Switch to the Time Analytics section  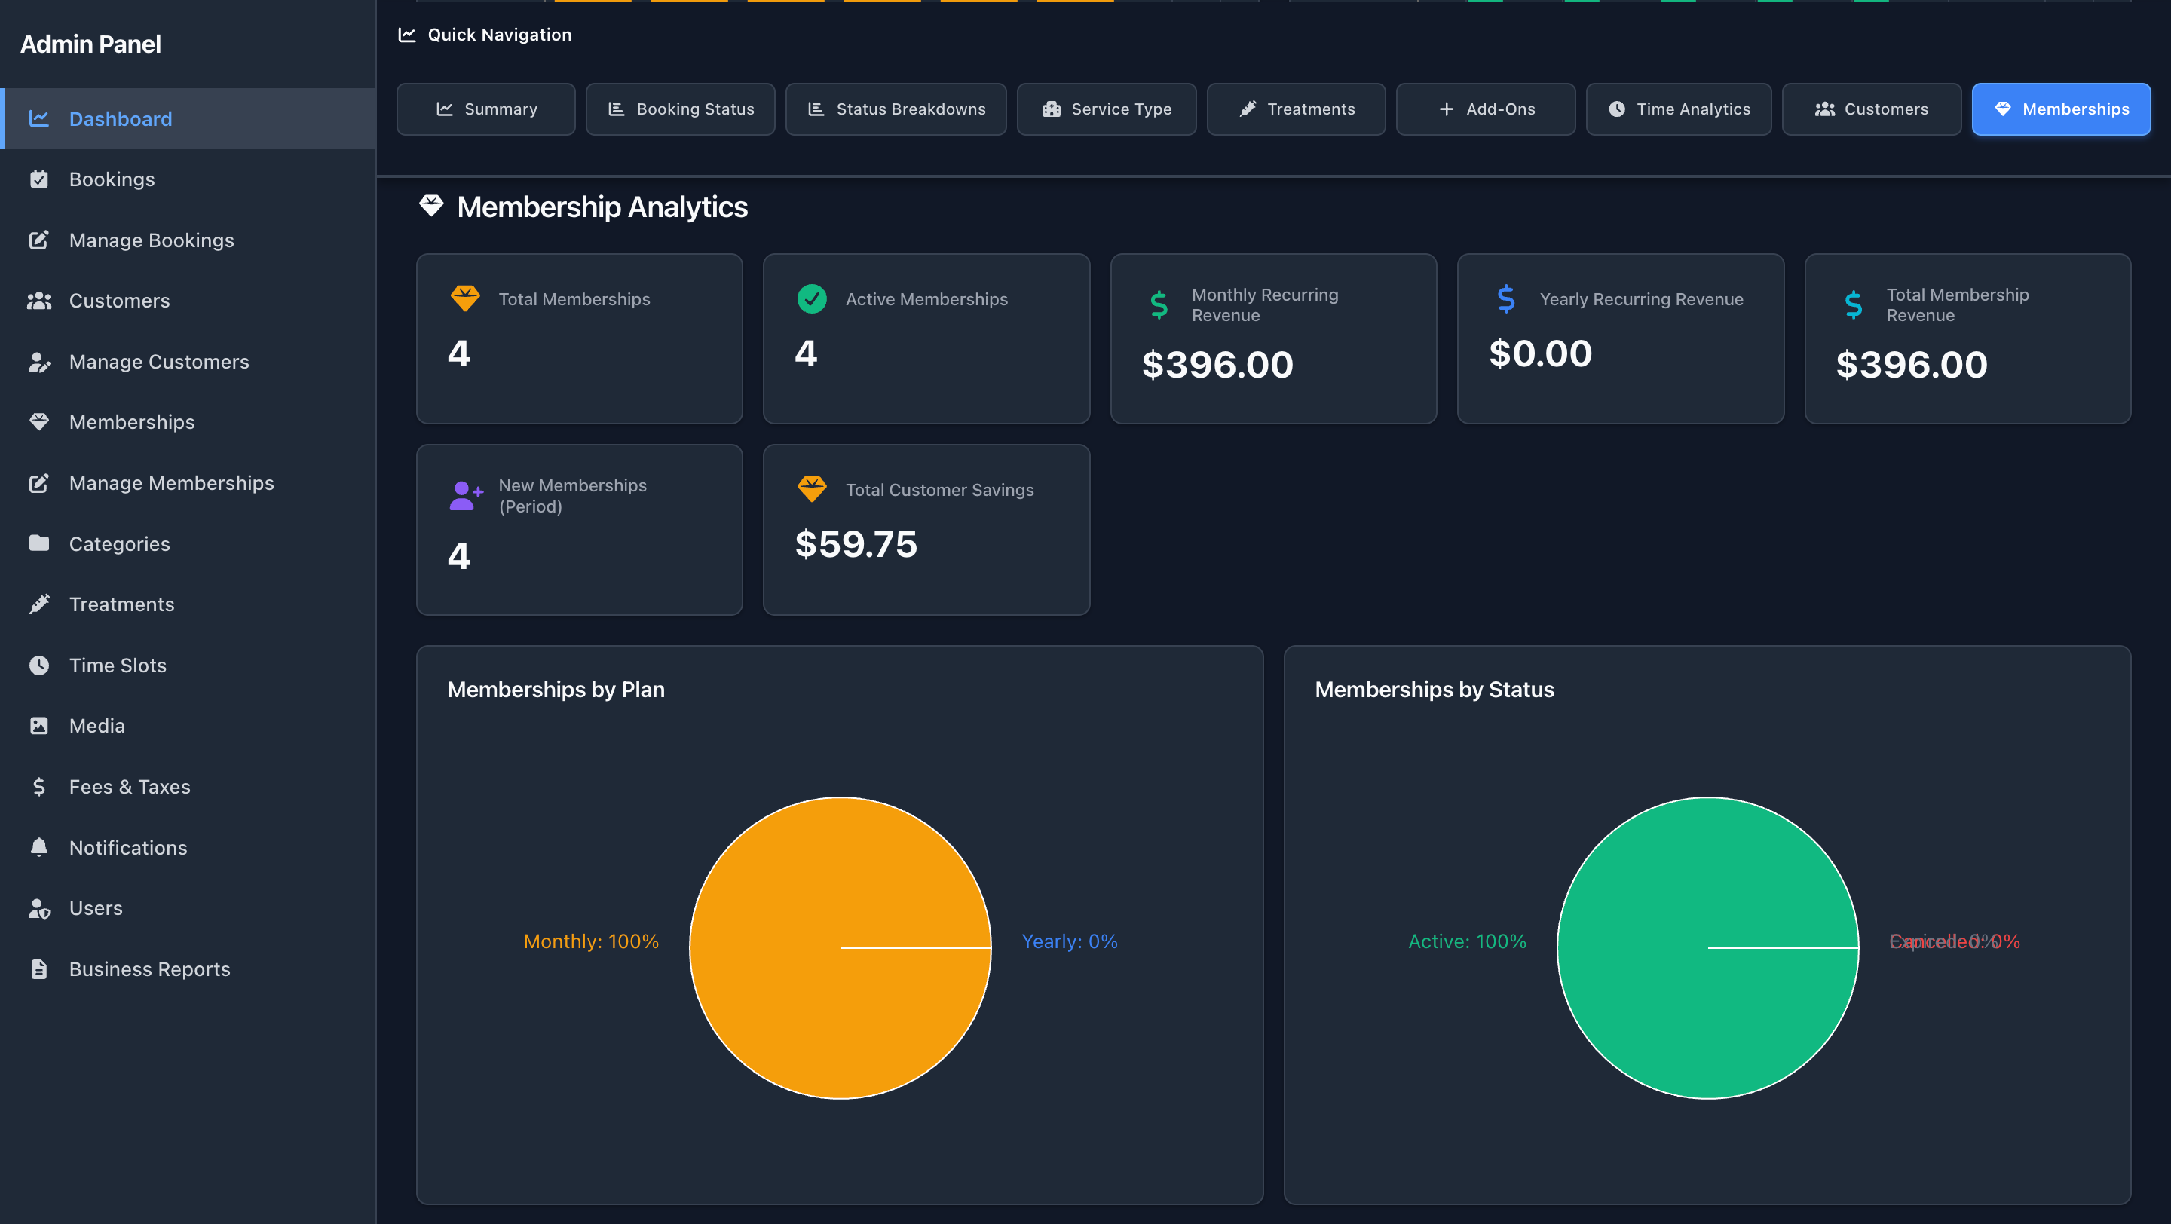click(1678, 109)
